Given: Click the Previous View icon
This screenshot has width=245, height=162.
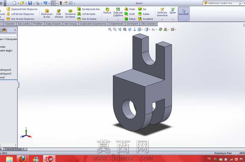Looking at the screenshot, I should 120,29.
